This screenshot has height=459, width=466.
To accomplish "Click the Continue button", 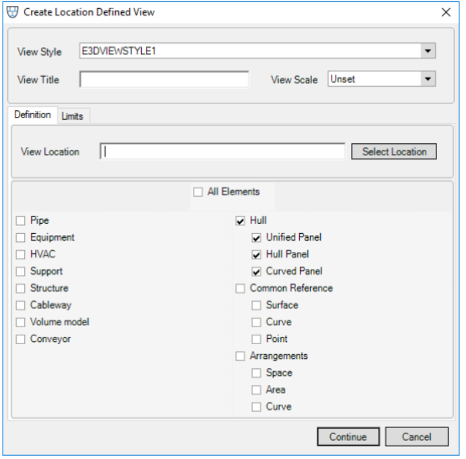I will click(x=348, y=437).
